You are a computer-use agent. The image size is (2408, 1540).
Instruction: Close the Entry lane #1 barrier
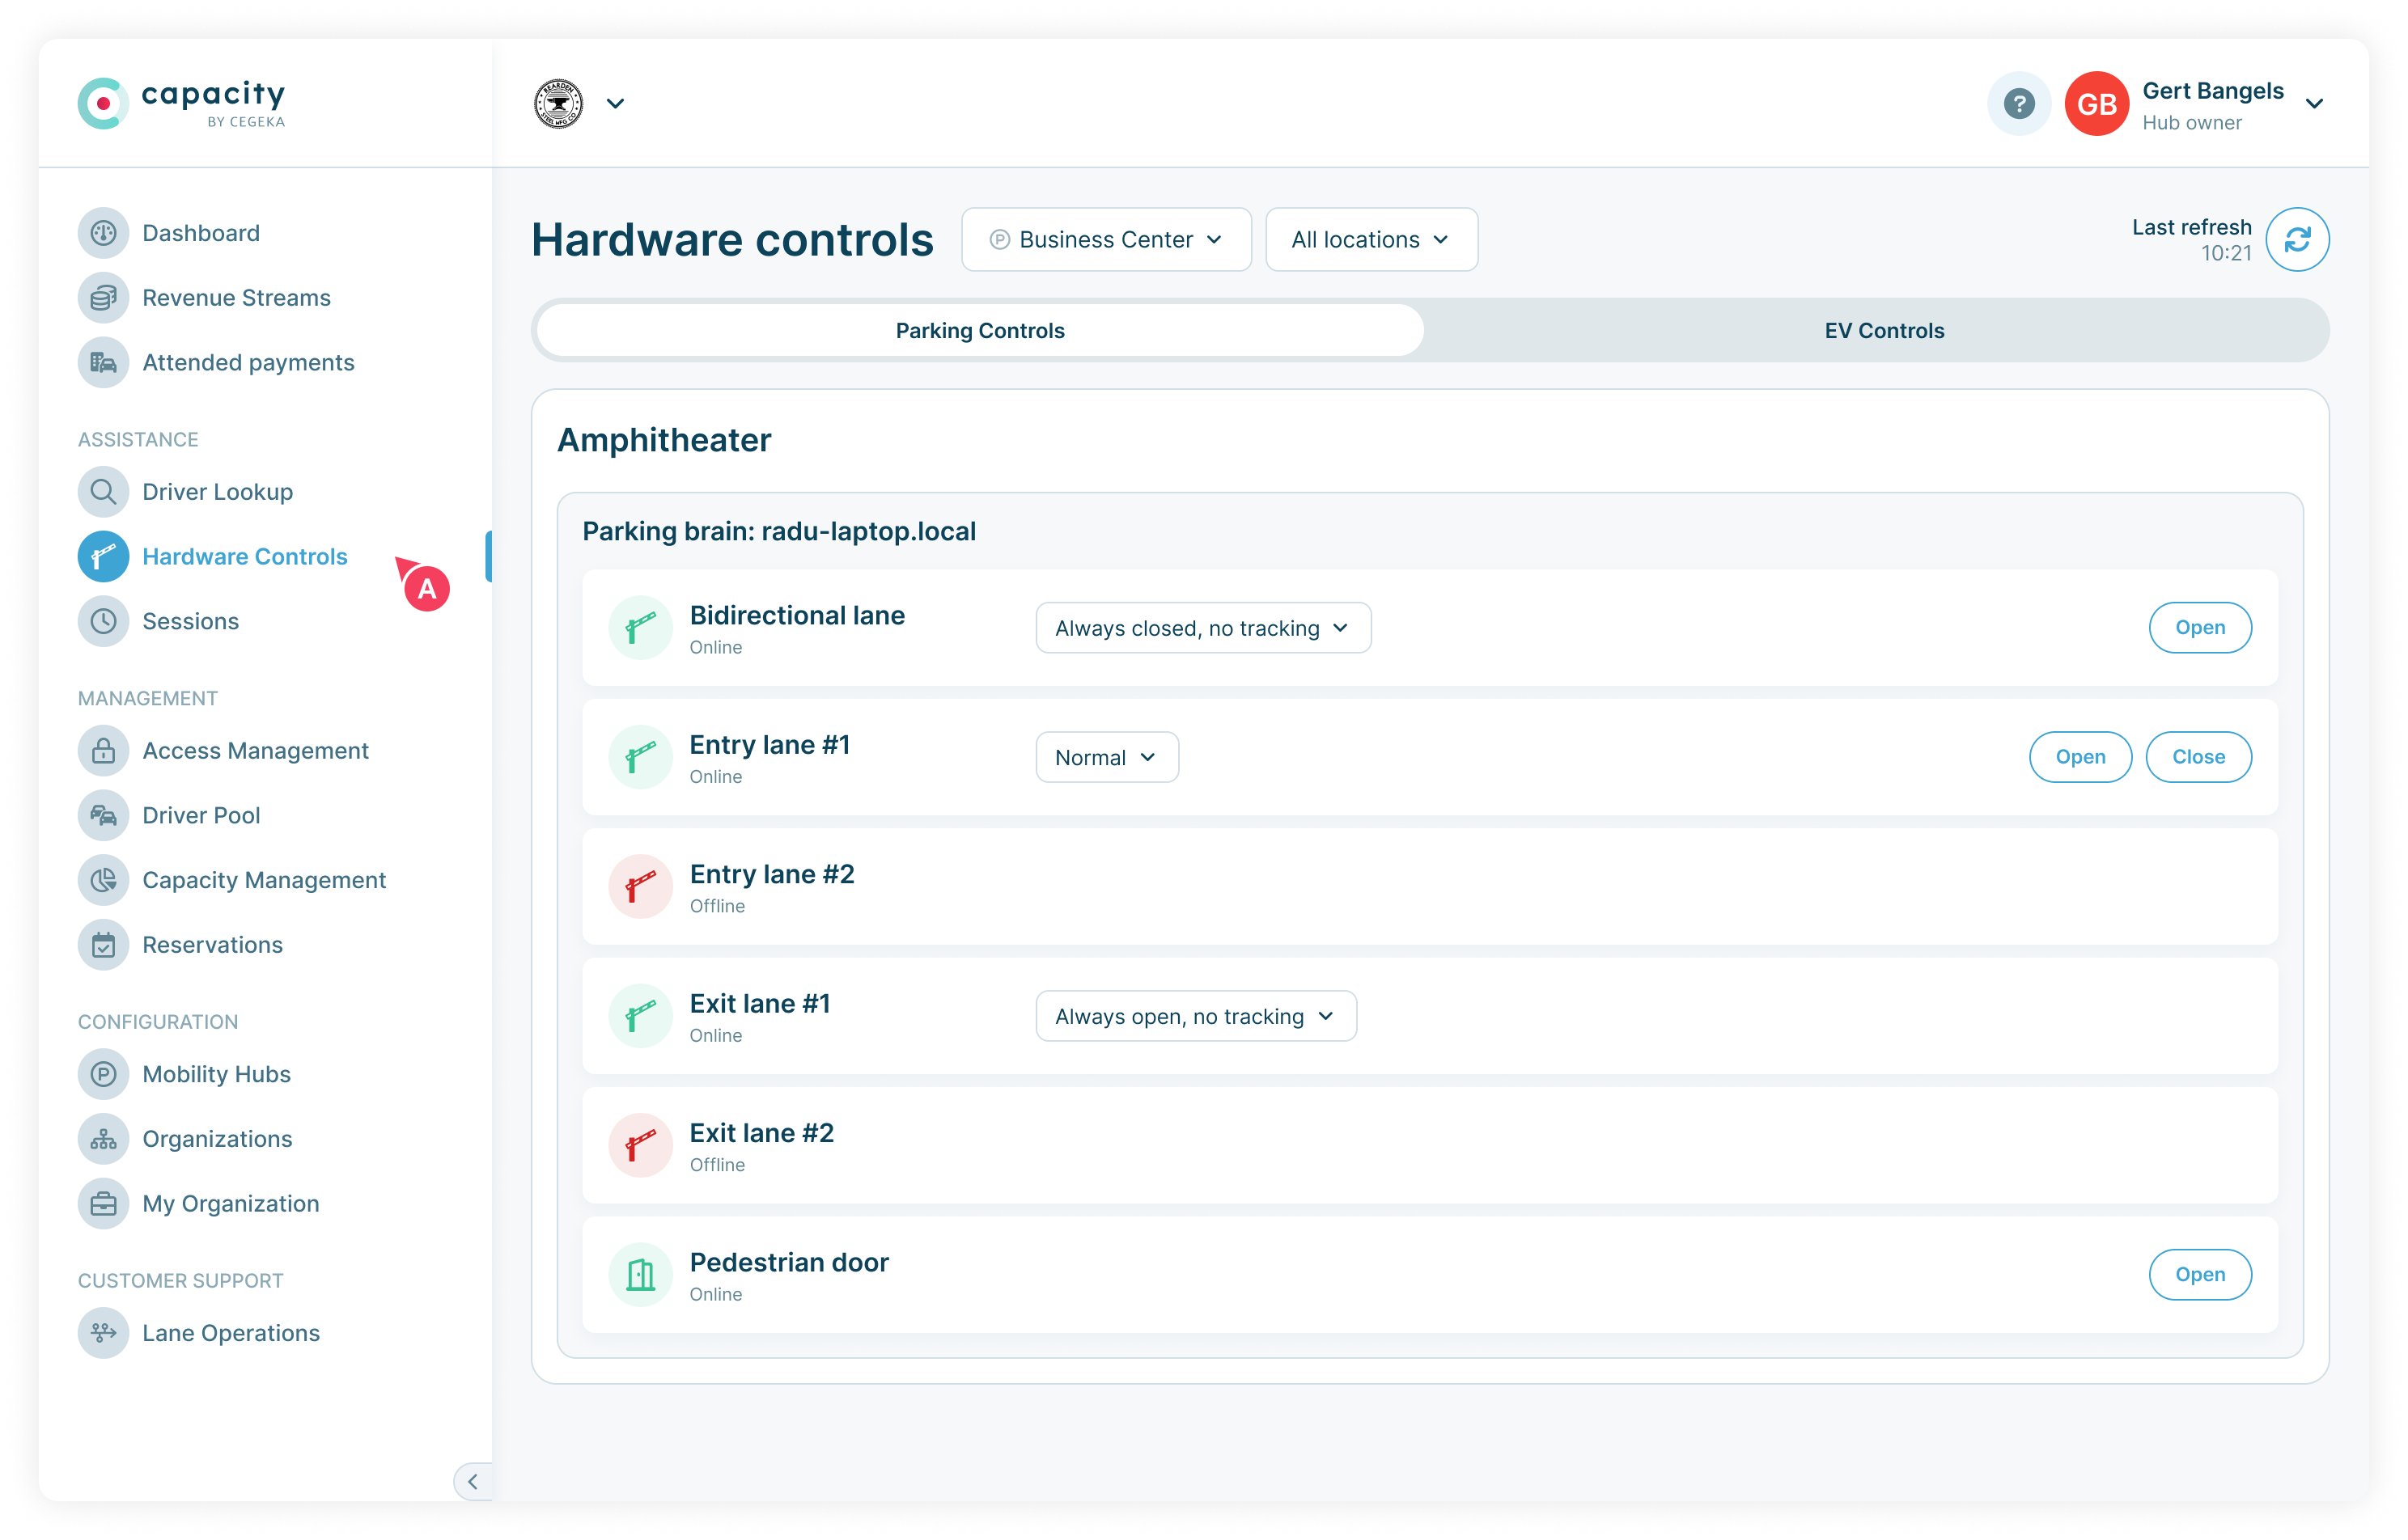tap(2198, 757)
